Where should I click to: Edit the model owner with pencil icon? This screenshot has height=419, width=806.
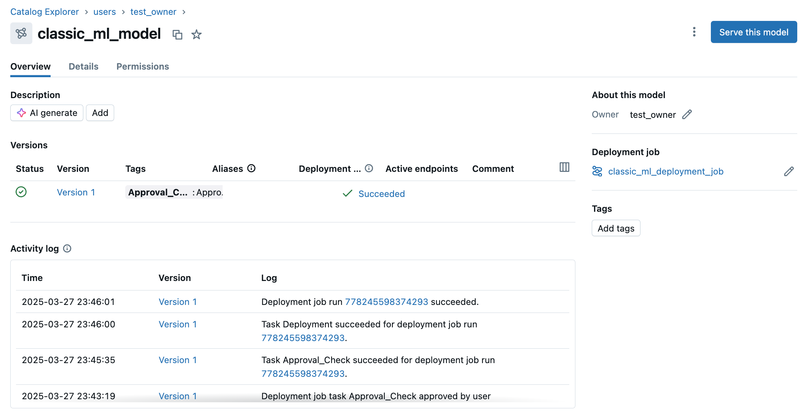pyautogui.click(x=687, y=114)
